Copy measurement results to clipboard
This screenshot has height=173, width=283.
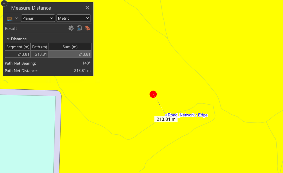(79, 28)
